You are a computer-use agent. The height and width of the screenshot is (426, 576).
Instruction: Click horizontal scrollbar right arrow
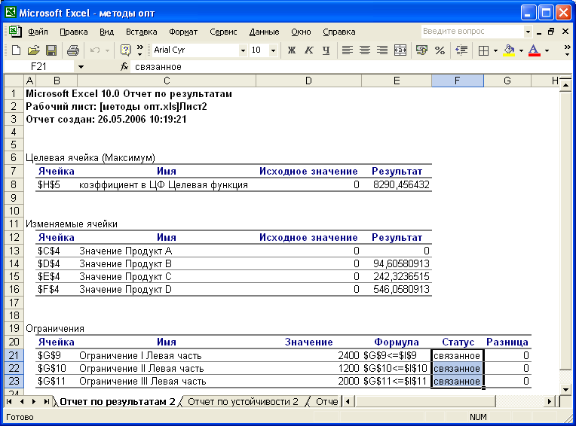[550, 402]
